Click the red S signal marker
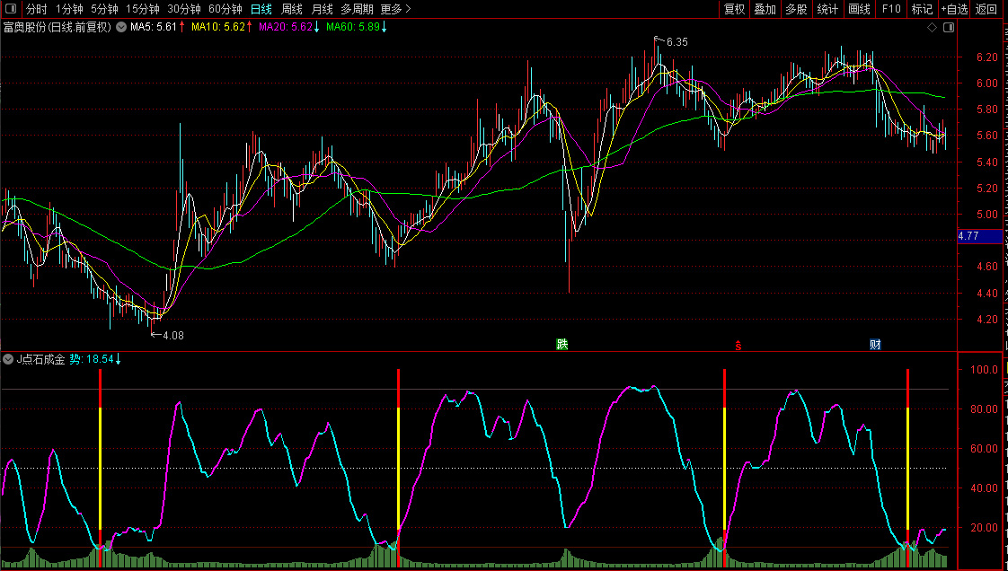1008x571 pixels. [738, 345]
